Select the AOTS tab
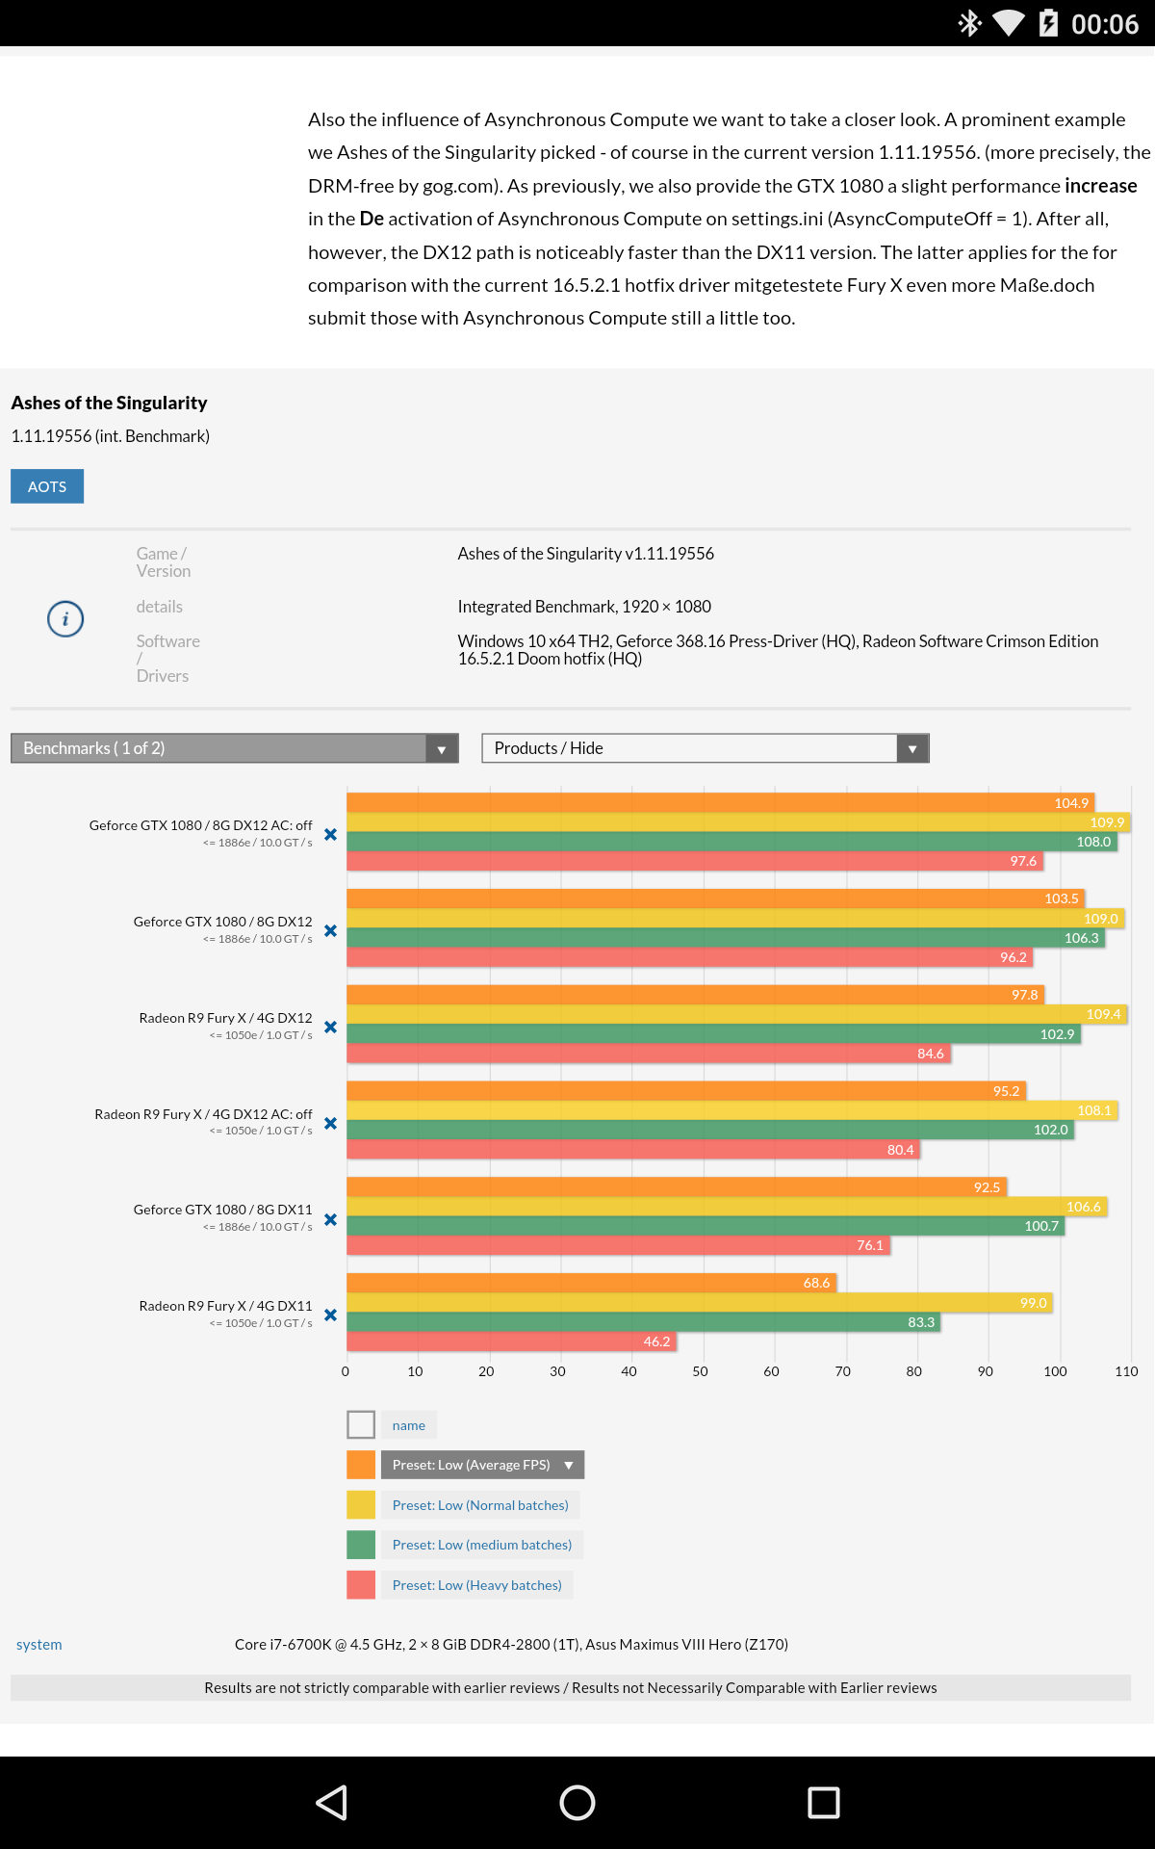 click(x=47, y=486)
